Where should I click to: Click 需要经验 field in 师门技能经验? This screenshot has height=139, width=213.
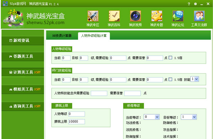[x=118, y=80]
